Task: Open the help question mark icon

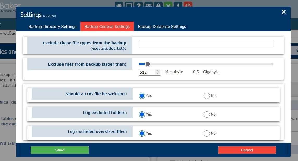Action: click(139, 4)
